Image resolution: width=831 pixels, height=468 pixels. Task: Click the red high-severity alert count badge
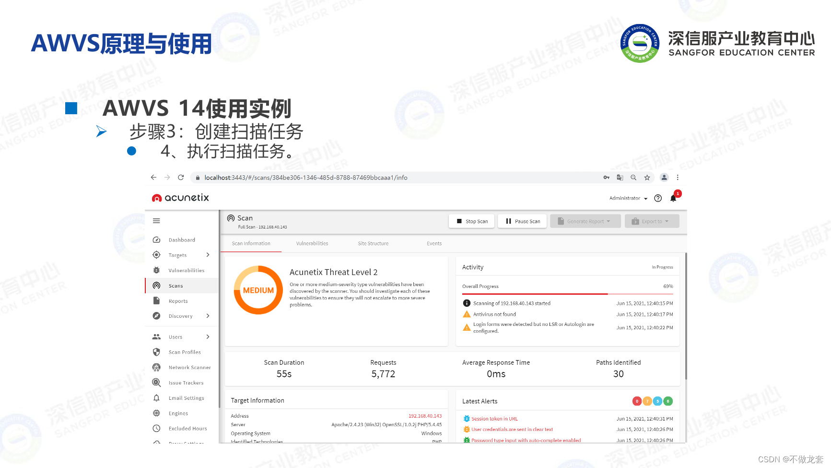tap(637, 401)
